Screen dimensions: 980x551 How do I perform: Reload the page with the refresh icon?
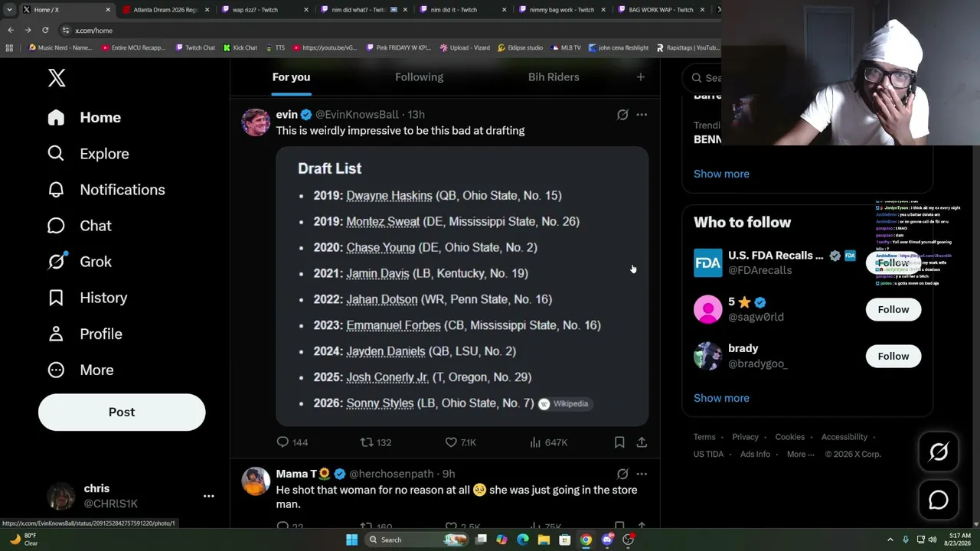tap(45, 30)
